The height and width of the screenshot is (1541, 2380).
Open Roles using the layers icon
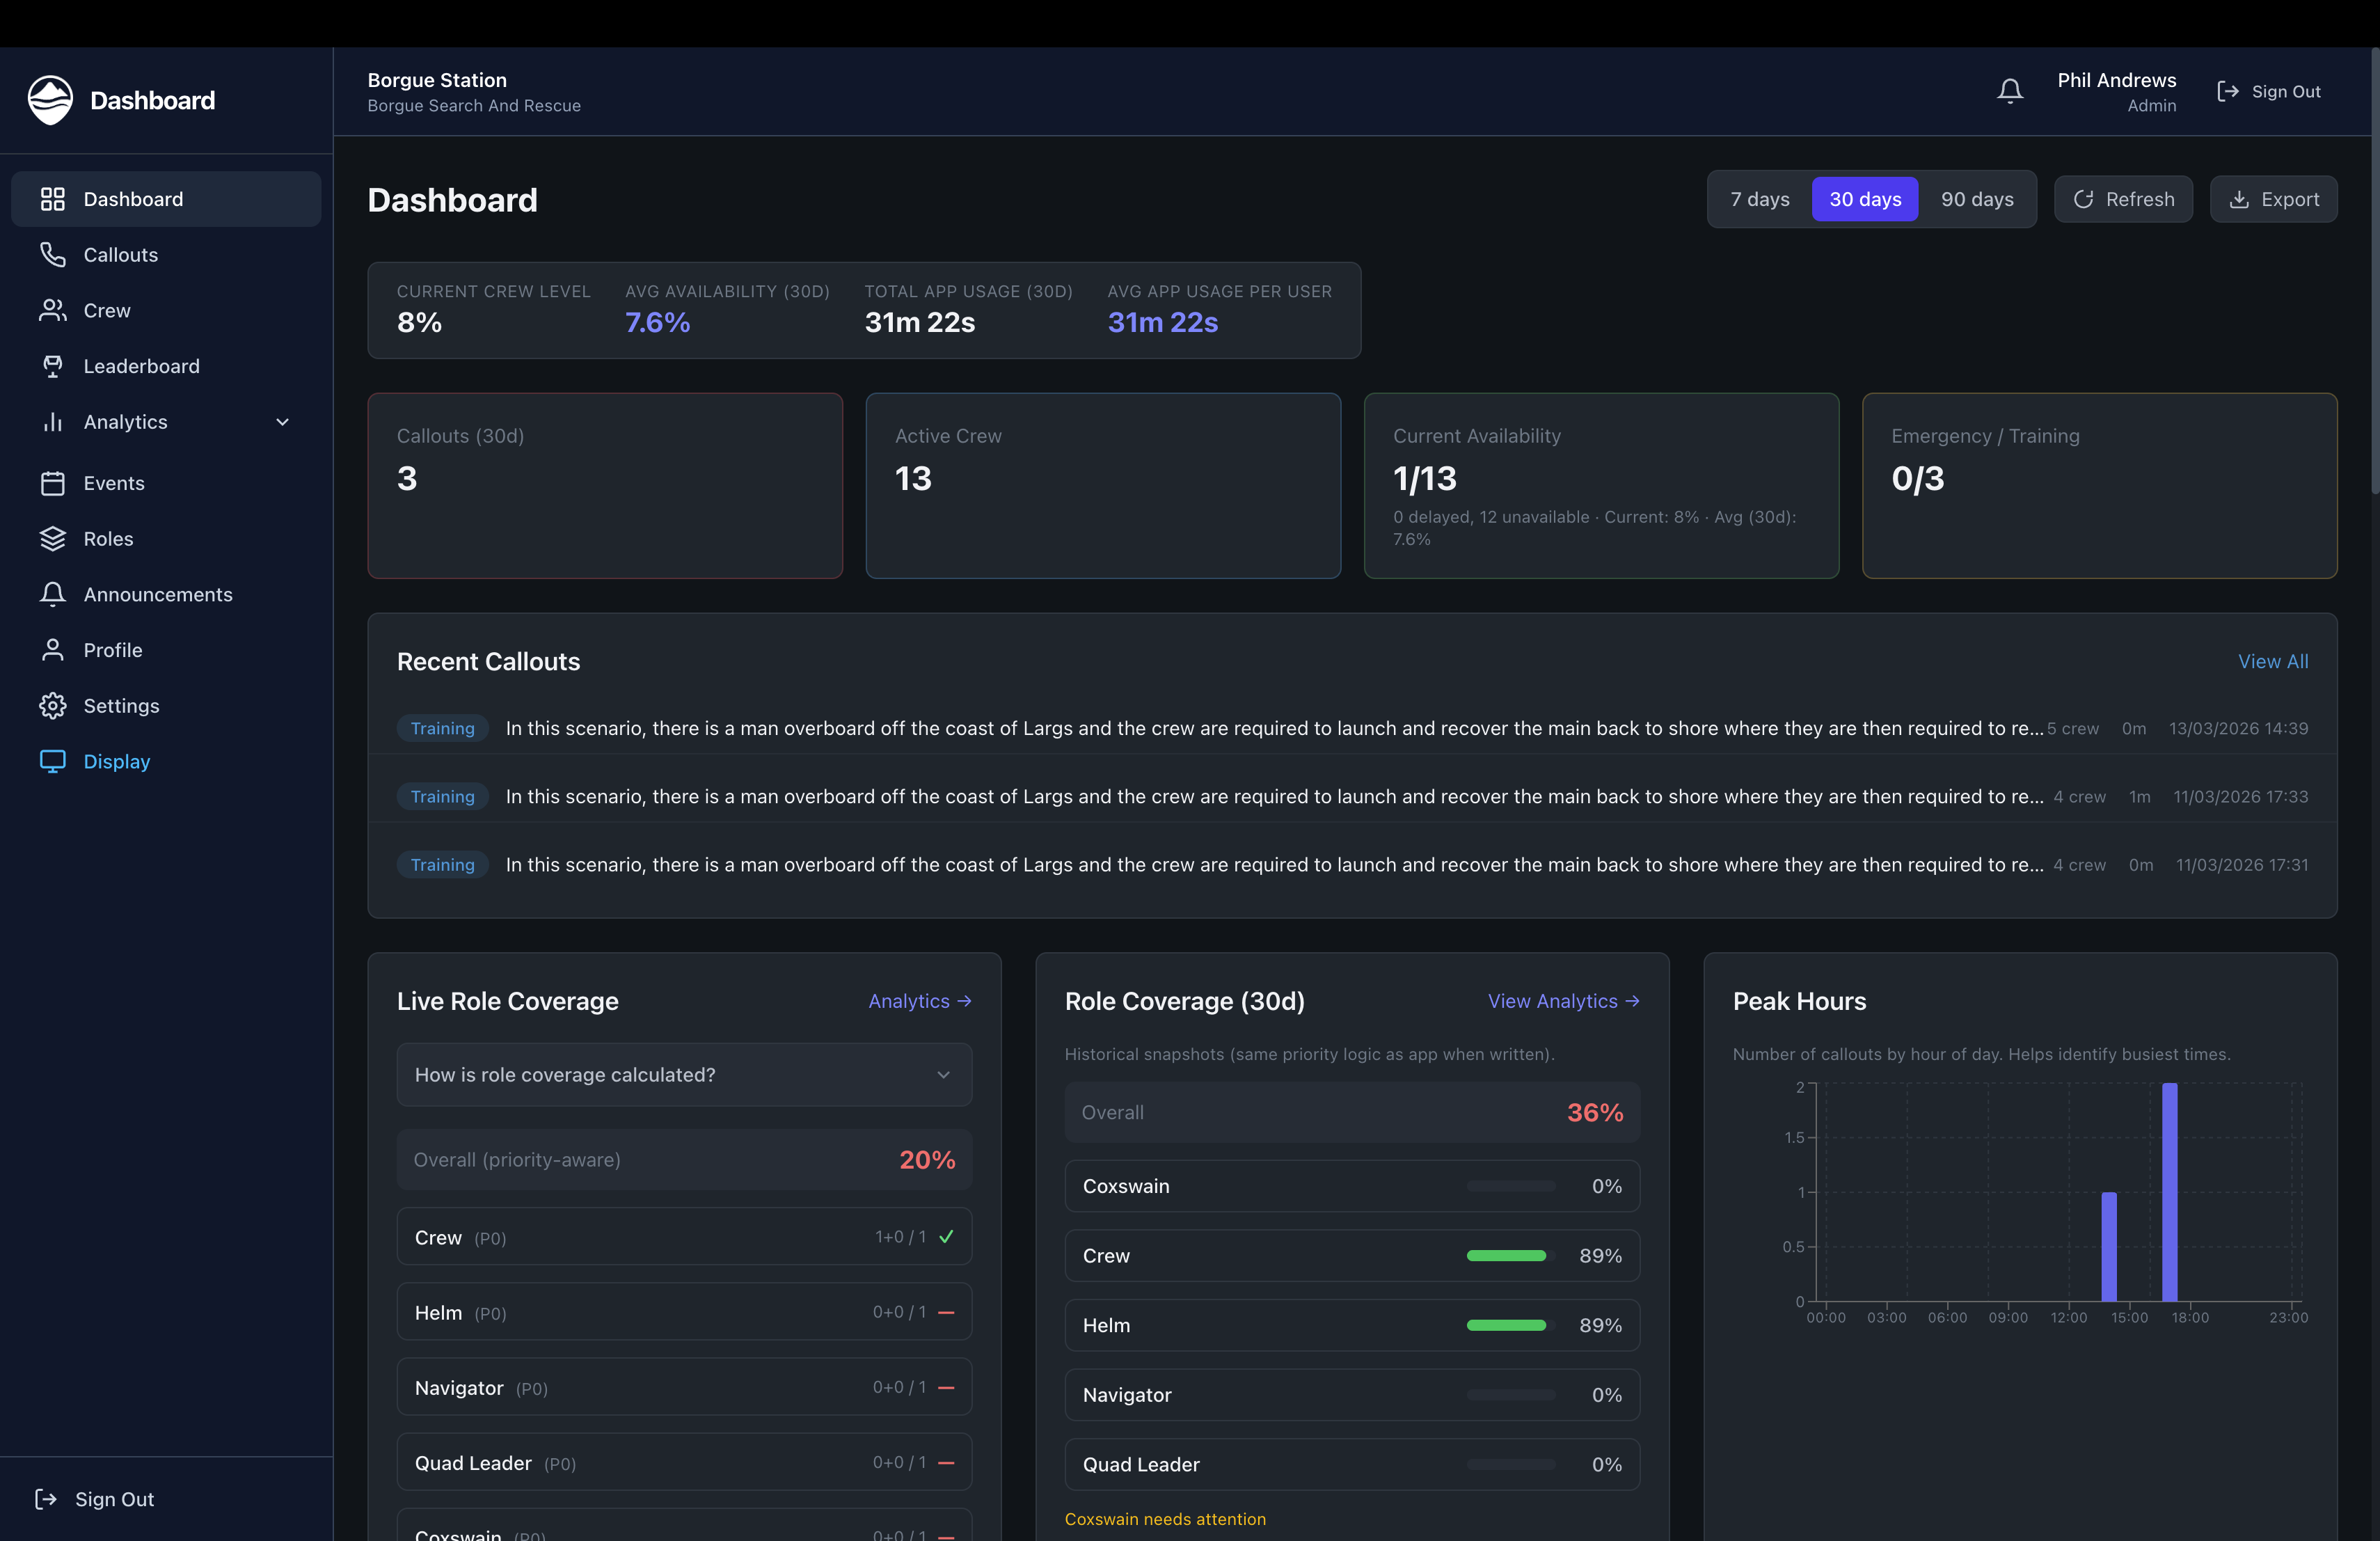click(54, 538)
